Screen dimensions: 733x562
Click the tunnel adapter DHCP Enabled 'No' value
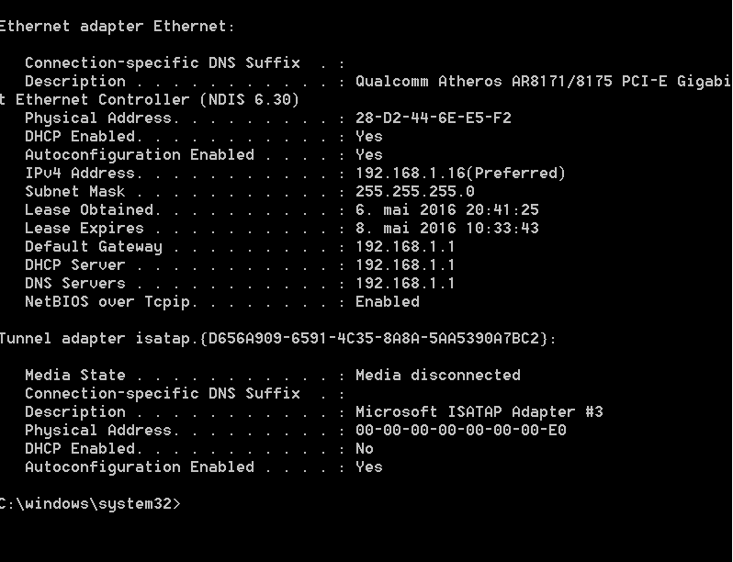coord(365,448)
